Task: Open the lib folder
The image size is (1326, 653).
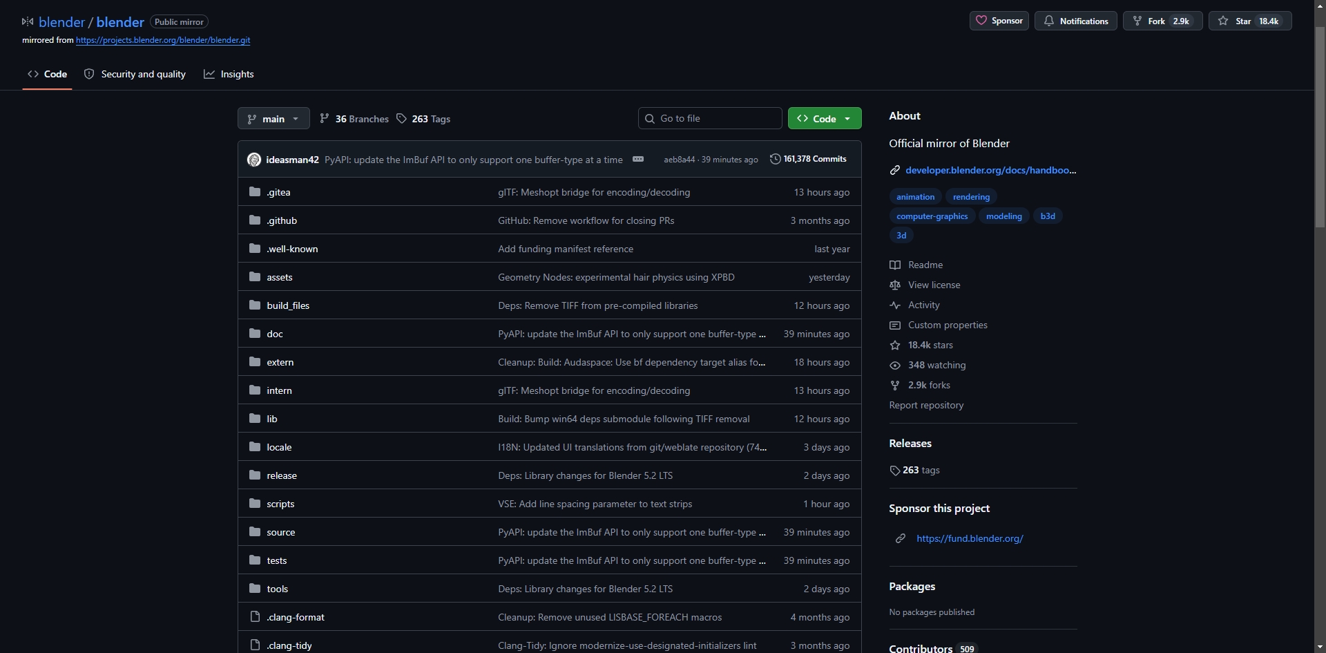Action: pyautogui.click(x=272, y=419)
